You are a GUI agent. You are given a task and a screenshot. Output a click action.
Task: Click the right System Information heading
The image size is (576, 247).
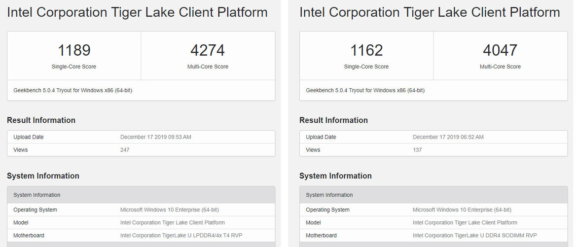click(x=335, y=176)
